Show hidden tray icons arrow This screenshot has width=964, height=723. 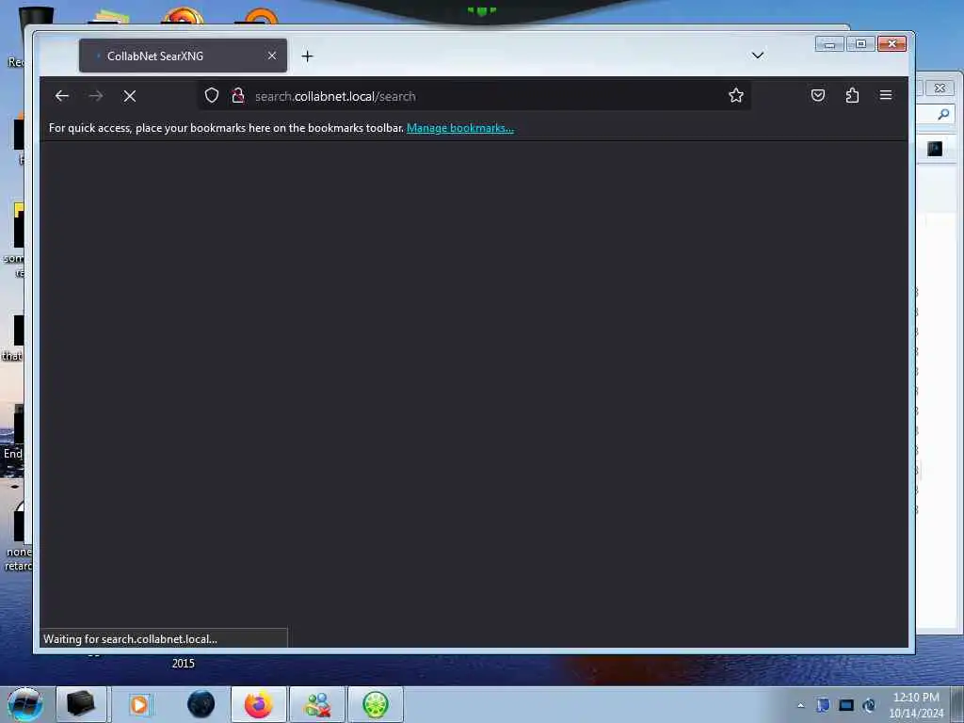[800, 705]
